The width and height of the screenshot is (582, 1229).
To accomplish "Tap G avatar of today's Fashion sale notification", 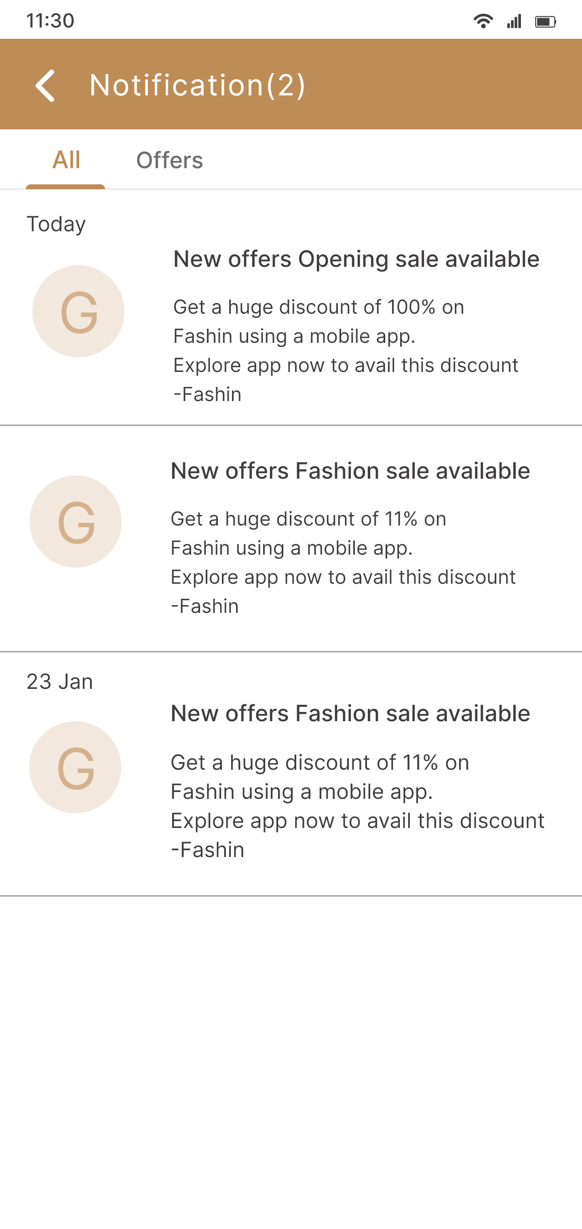I will 75,522.
